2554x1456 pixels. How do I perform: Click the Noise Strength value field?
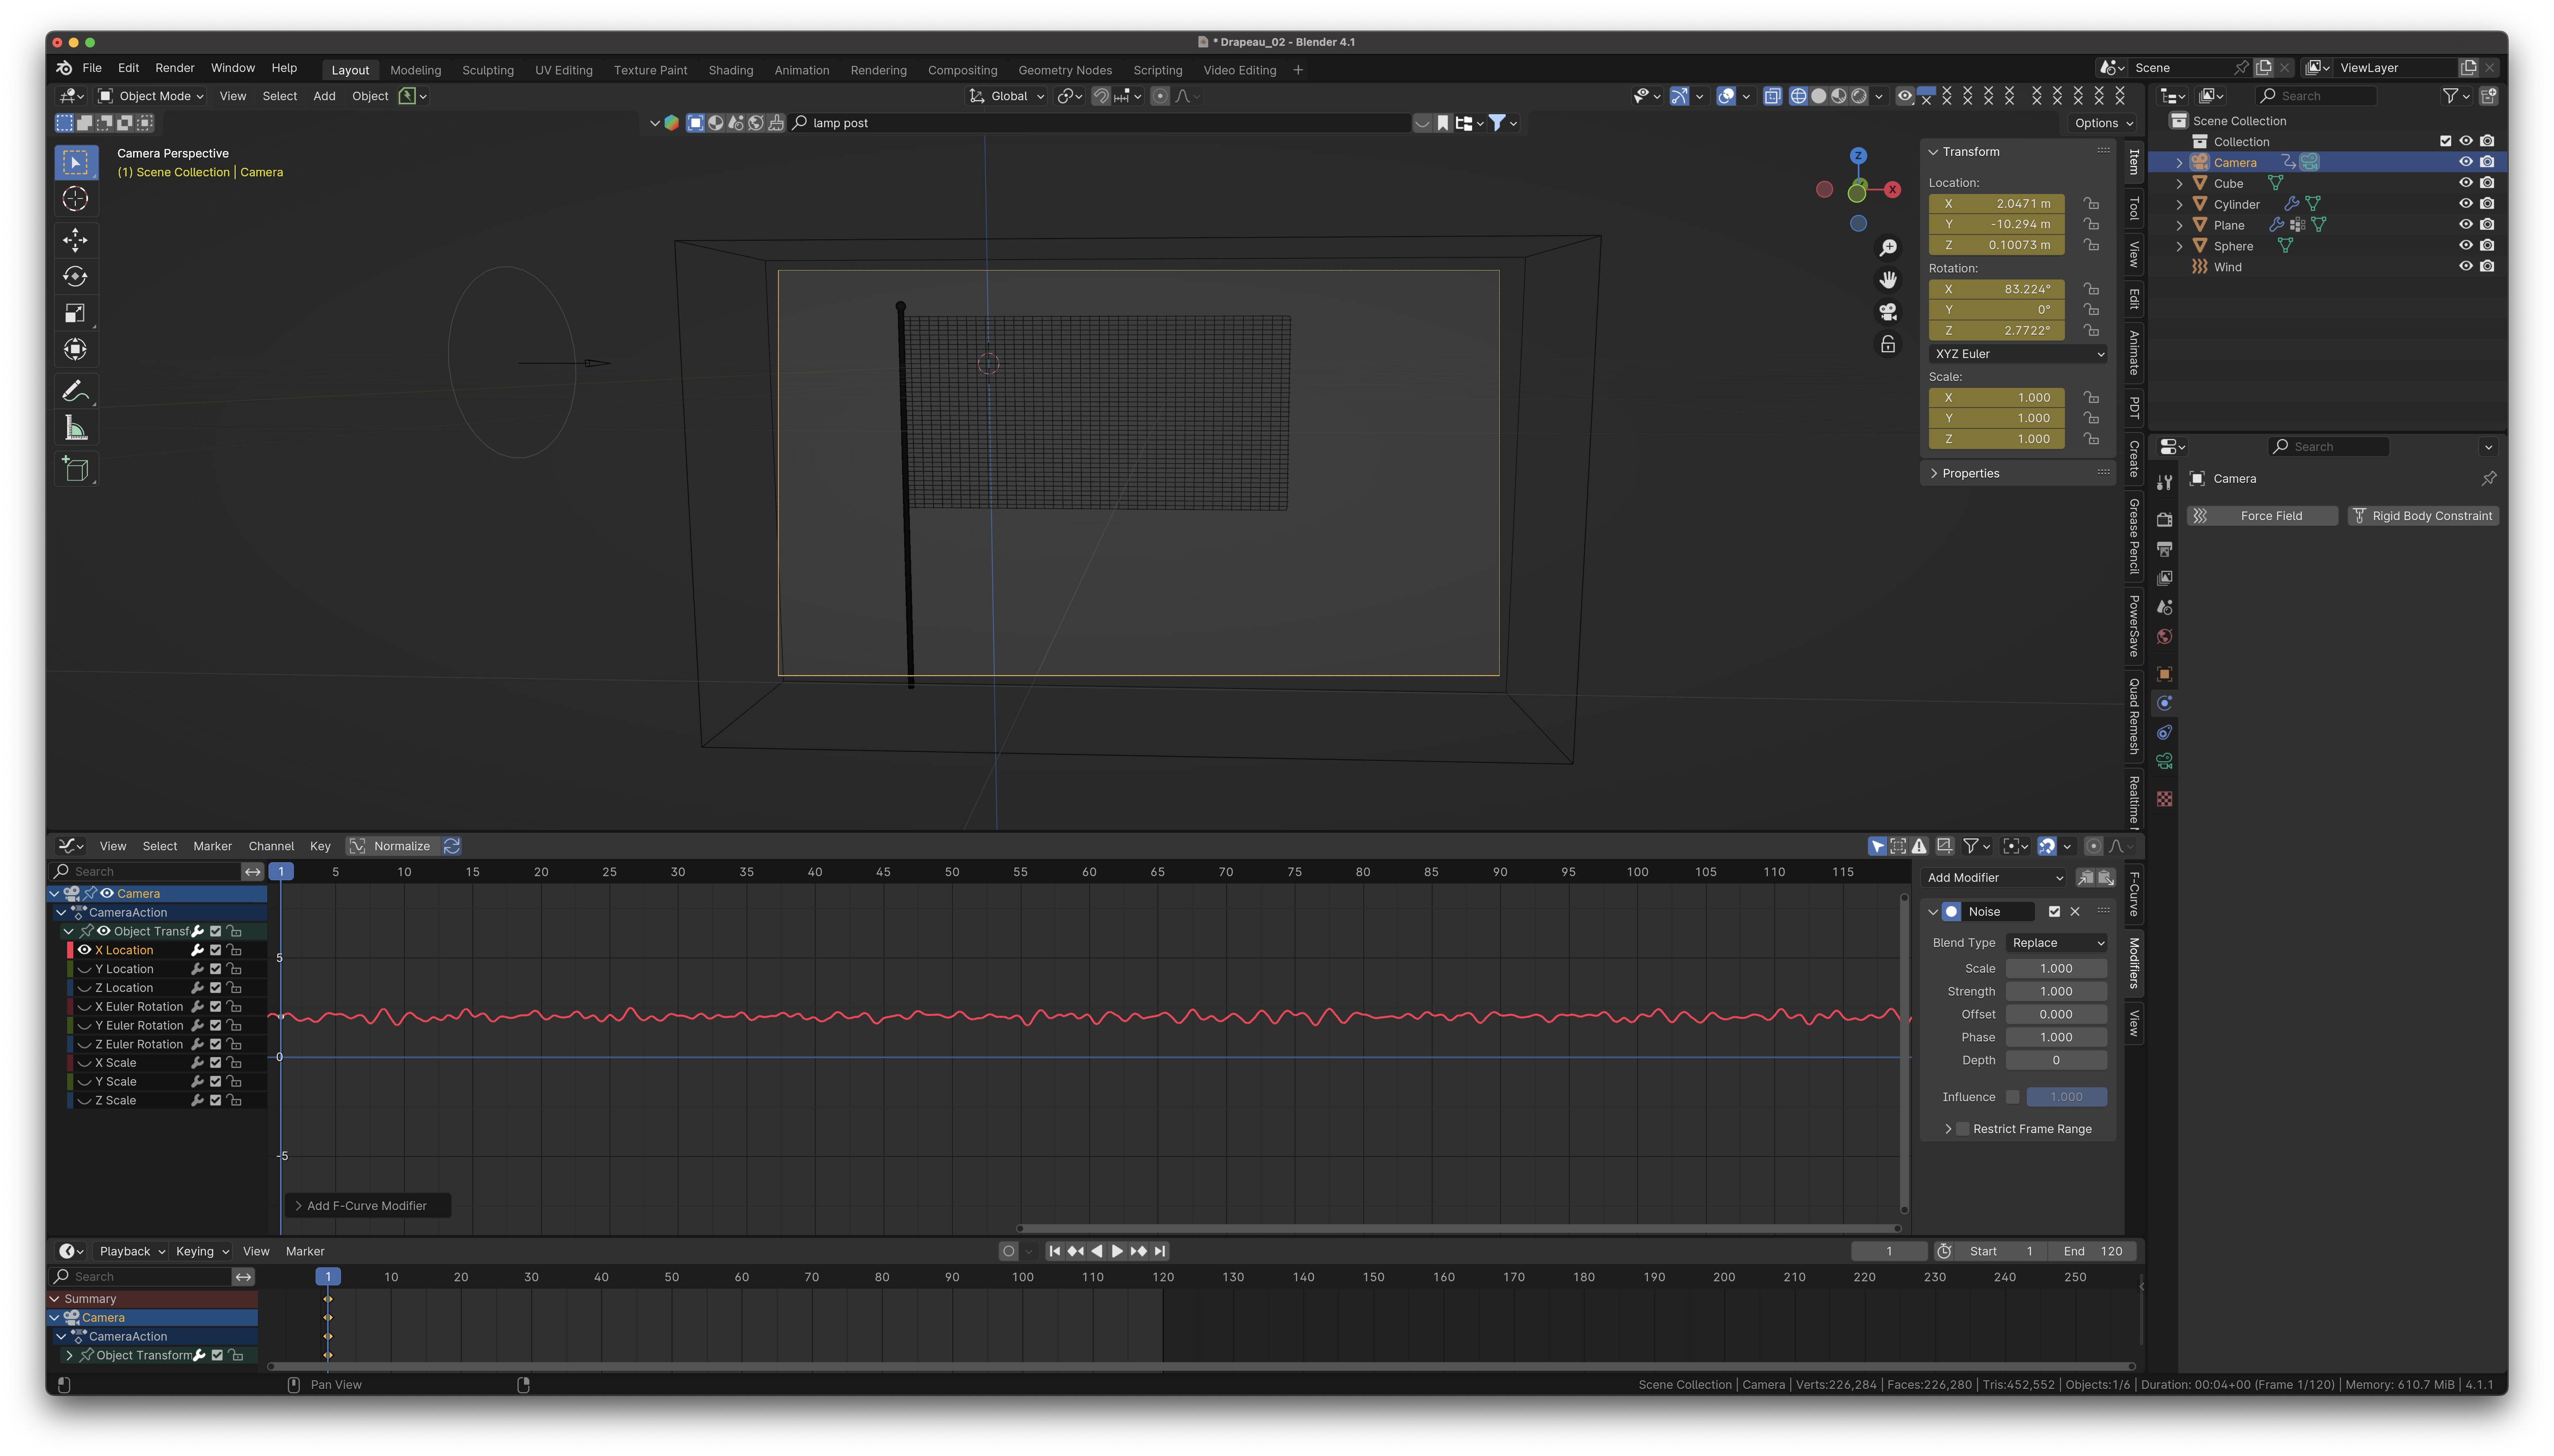pyautogui.click(x=2056, y=992)
